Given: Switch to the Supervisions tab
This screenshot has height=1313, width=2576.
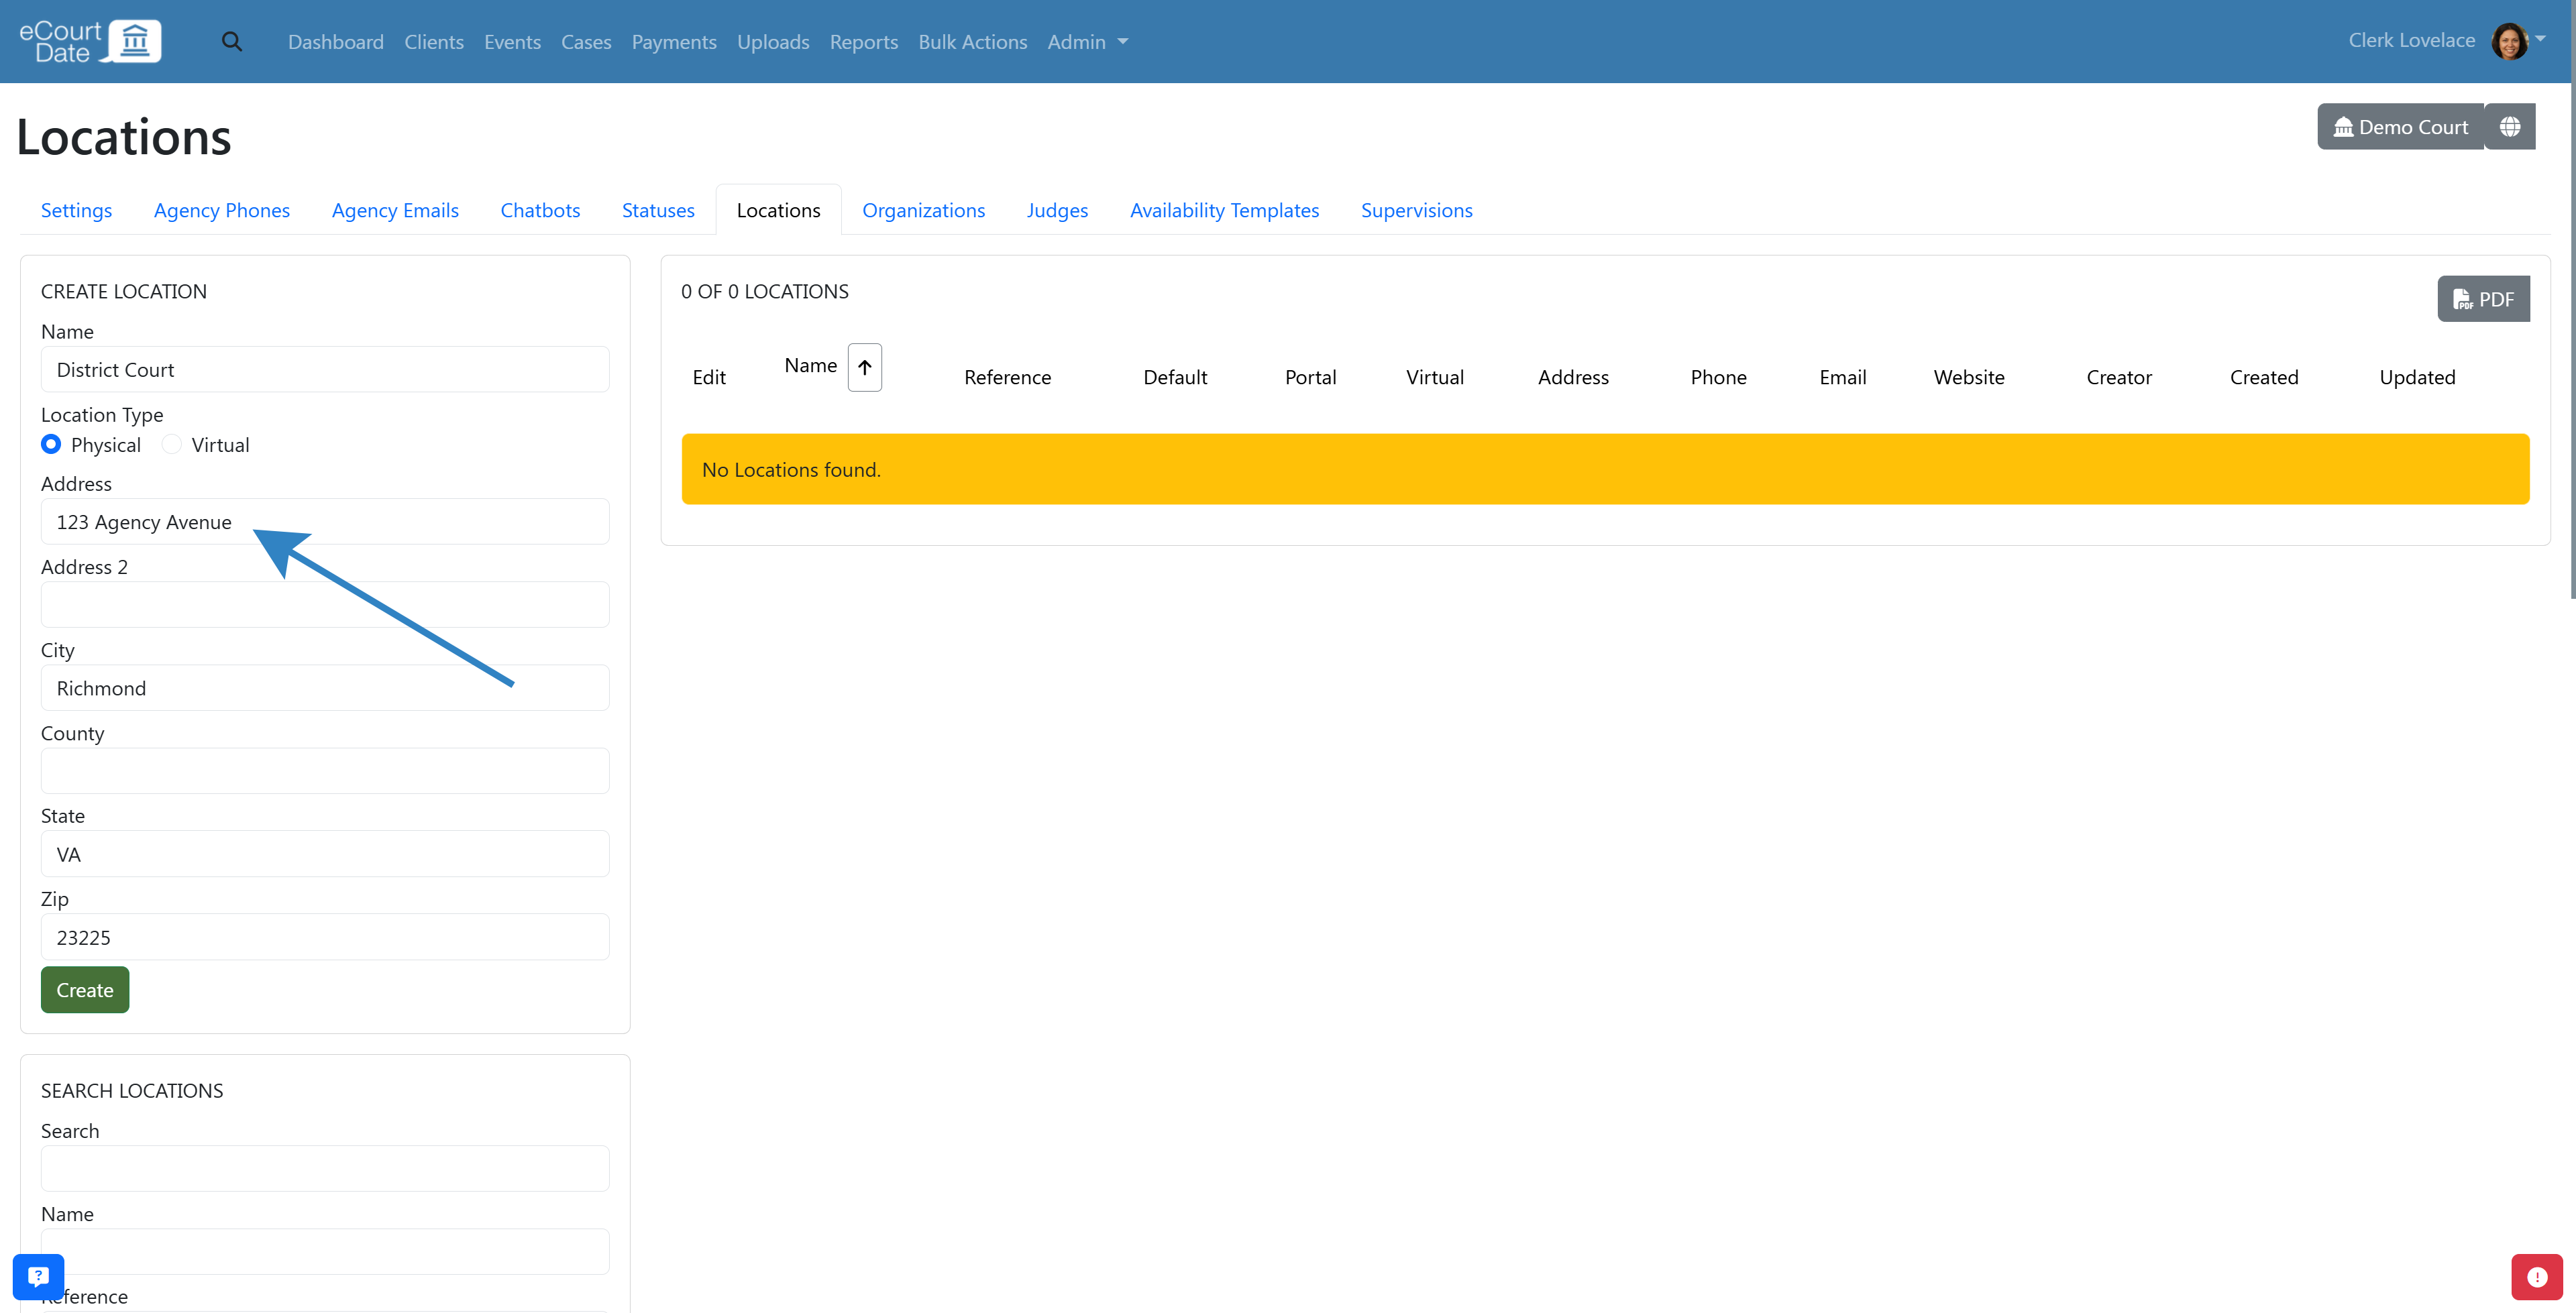Looking at the screenshot, I should [1416, 210].
